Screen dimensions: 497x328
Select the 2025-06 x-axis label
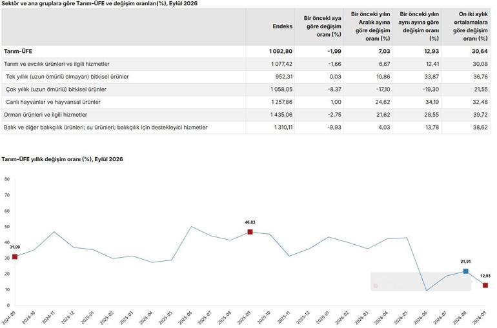[x=185, y=318]
